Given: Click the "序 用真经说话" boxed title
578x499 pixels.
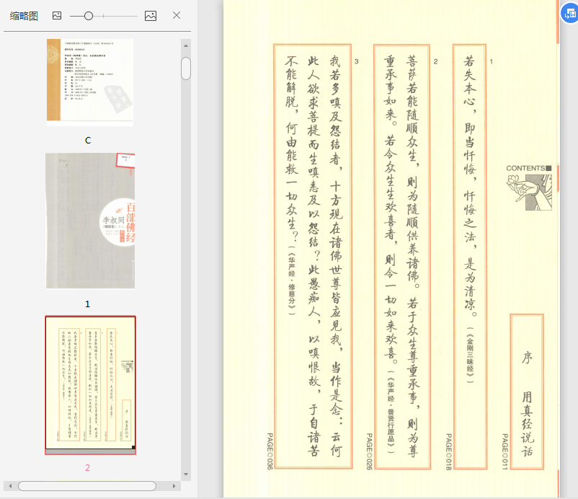Looking at the screenshot, I should [x=527, y=392].
